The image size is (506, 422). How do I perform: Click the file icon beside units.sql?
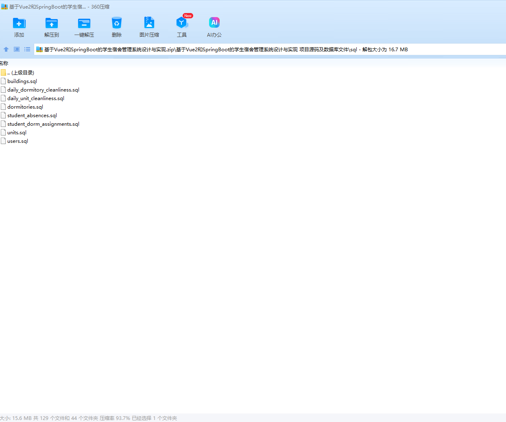(3, 132)
